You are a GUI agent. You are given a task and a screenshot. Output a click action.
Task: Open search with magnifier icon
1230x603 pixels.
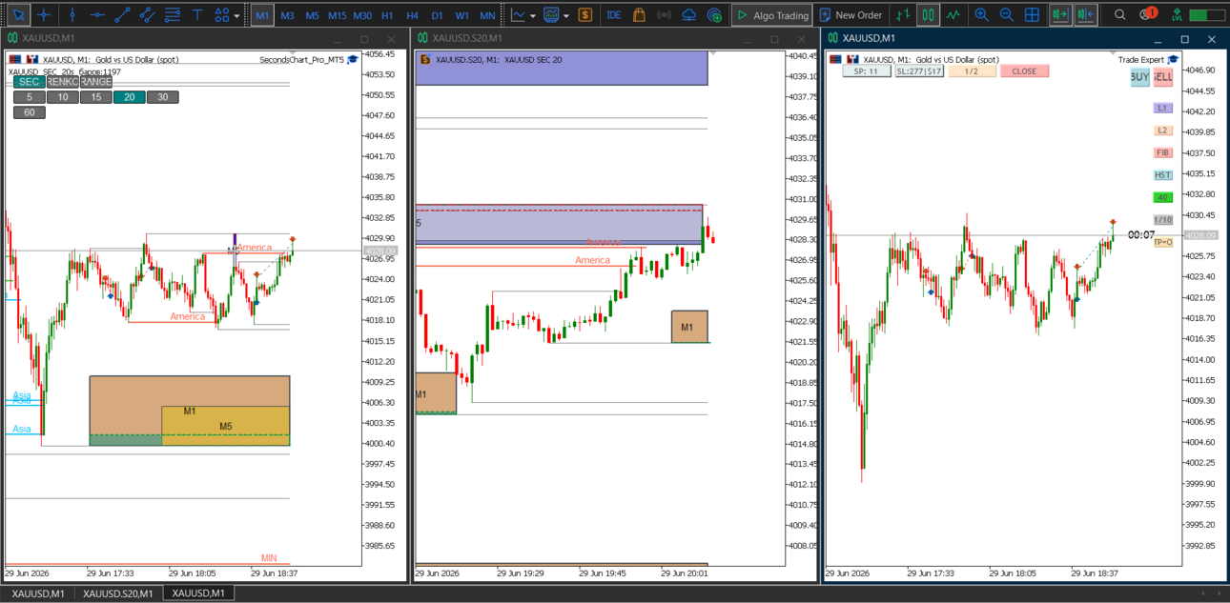tap(1120, 15)
